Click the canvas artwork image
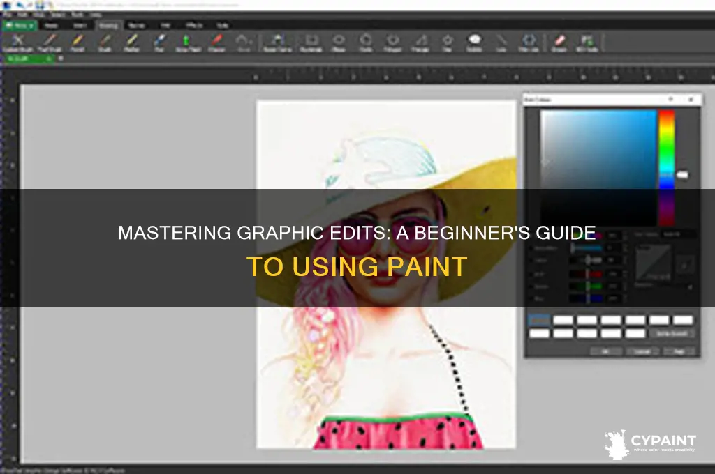The width and height of the screenshot is (715, 474). pyautogui.click(x=386, y=274)
